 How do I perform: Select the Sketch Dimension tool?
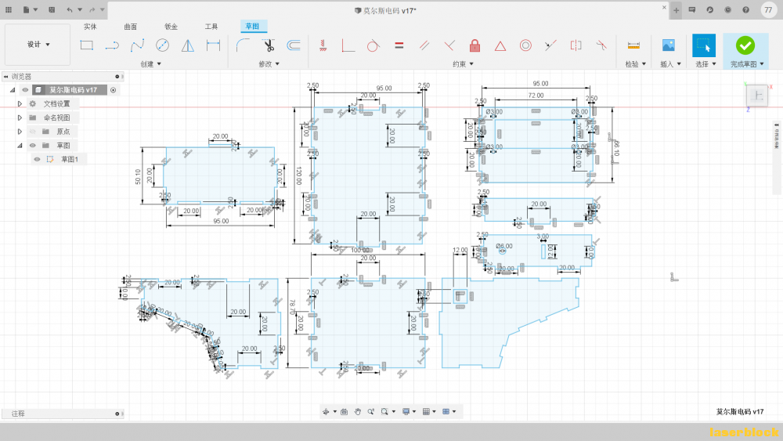tap(213, 45)
